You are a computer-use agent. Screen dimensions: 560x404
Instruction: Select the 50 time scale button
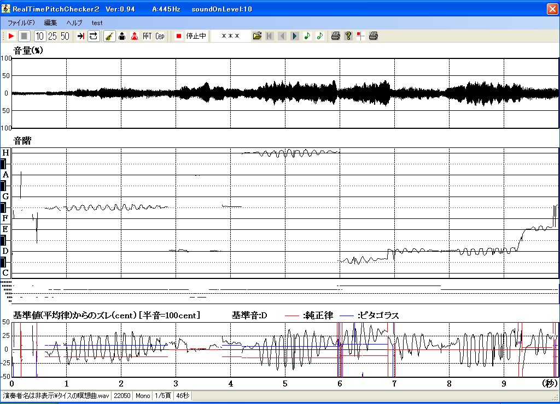pyautogui.click(x=65, y=36)
